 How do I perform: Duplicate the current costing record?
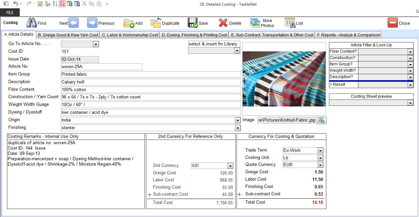156,23
